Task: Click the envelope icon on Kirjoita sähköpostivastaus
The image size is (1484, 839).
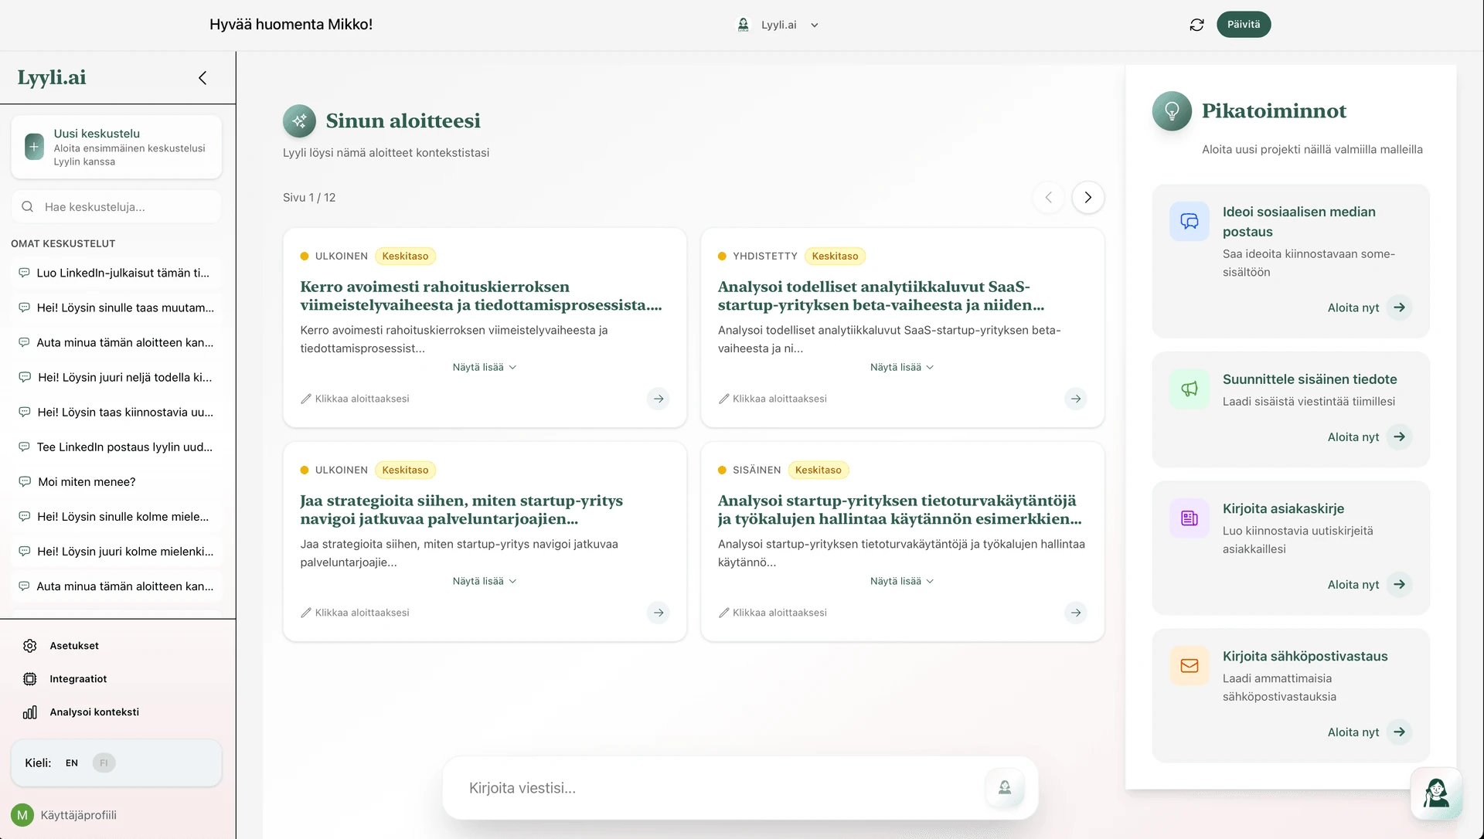Action: tap(1190, 665)
